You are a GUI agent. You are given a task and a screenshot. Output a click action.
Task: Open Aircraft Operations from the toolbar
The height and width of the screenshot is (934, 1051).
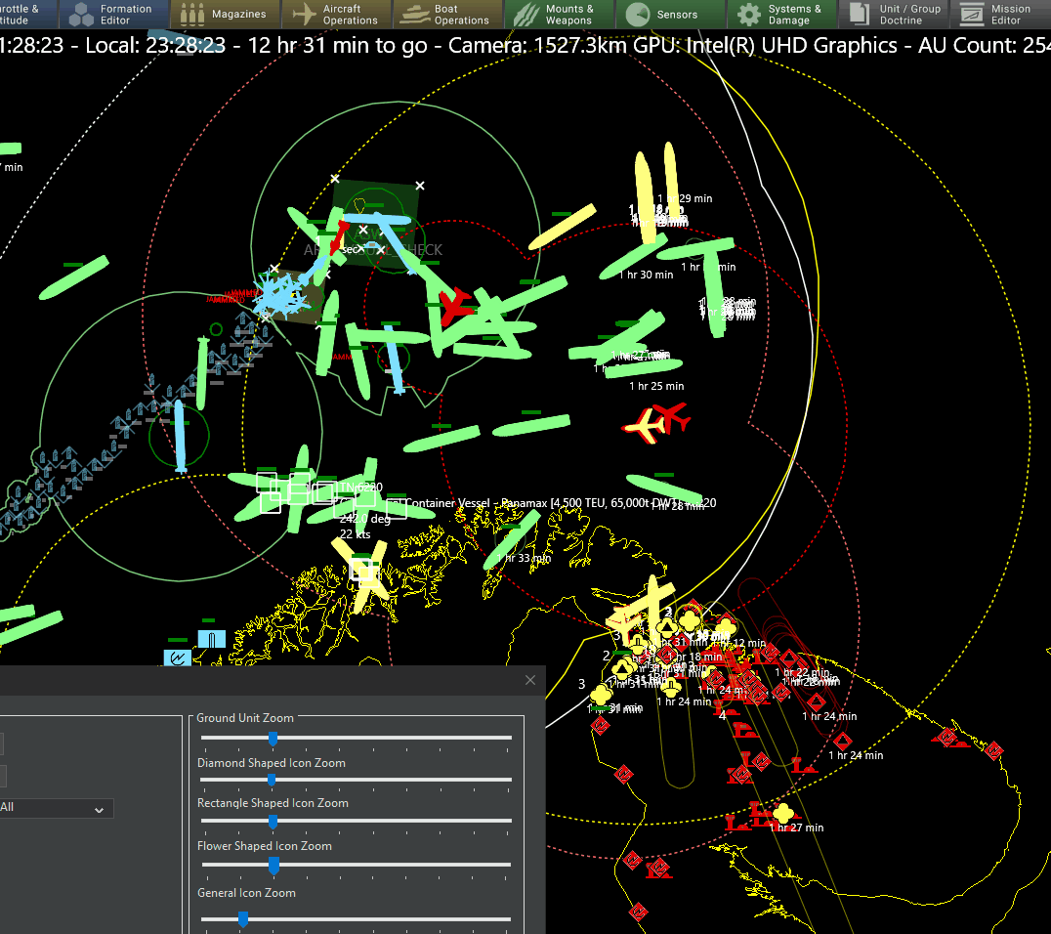click(336, 14)
